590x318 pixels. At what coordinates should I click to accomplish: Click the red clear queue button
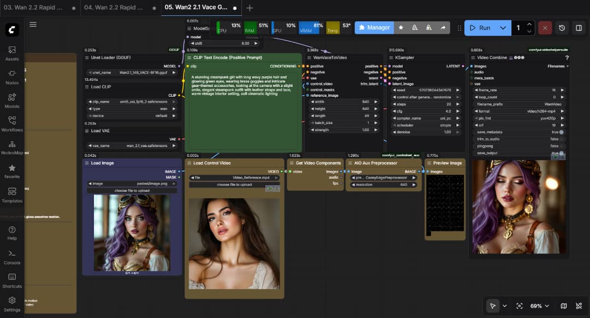coord(545,27)
